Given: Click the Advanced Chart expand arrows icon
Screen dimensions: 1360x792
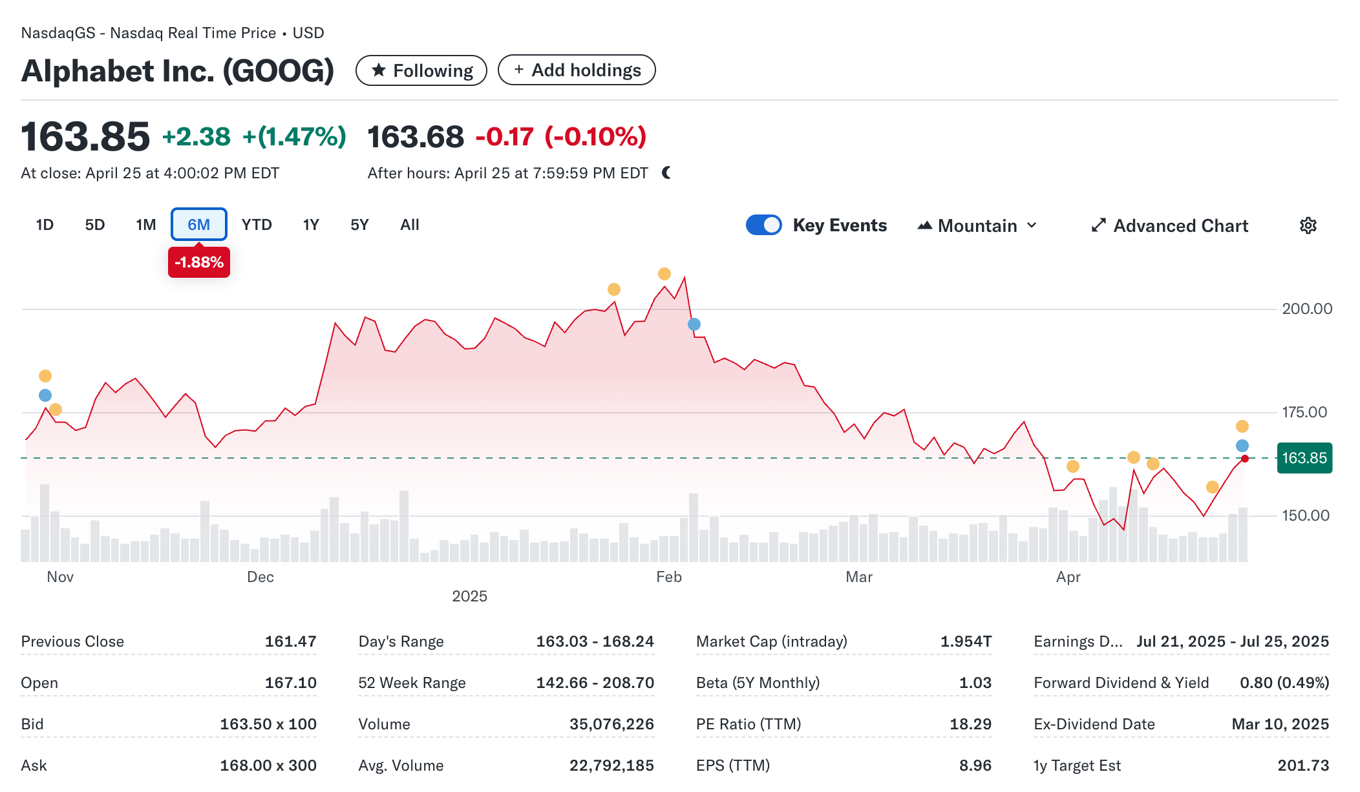Looking at the screenshot, I should 1098,225.
